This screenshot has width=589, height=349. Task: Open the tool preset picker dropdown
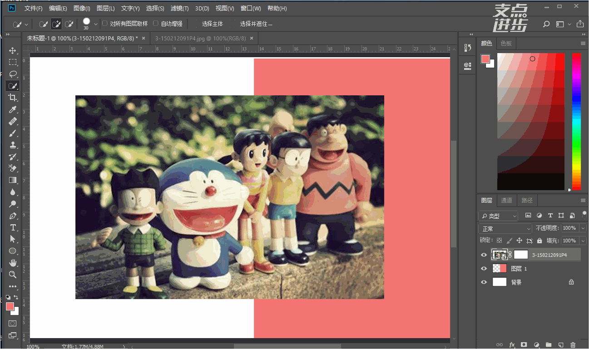pos(26,24)
